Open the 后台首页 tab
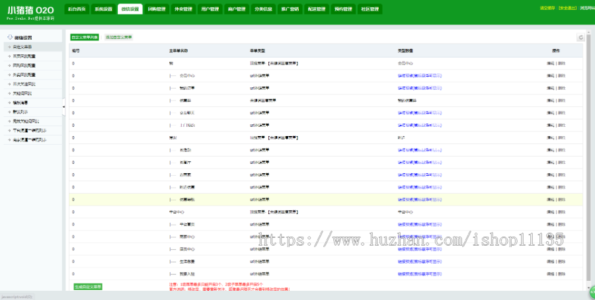The image size is (595, 300). tap(77, 9)
